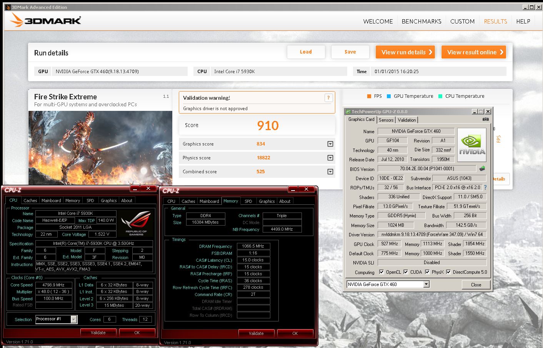
Task: Expand Combined score details
Action: click(330, 172)
